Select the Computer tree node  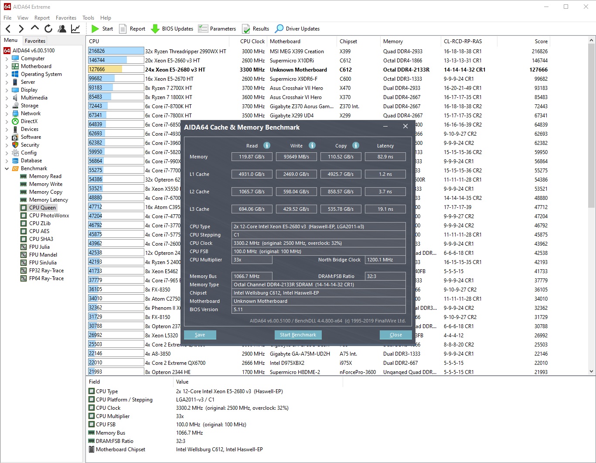(33, 58)
